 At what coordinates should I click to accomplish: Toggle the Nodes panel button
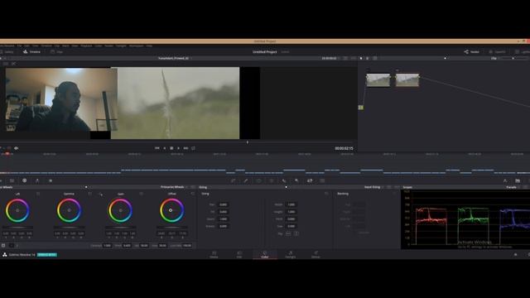tap(472, 51)
